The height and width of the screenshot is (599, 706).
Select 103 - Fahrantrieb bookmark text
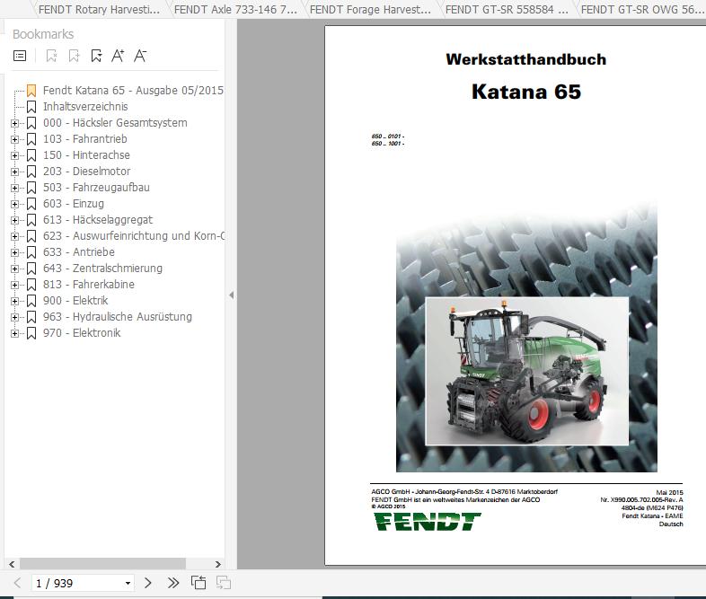(85, 139)
